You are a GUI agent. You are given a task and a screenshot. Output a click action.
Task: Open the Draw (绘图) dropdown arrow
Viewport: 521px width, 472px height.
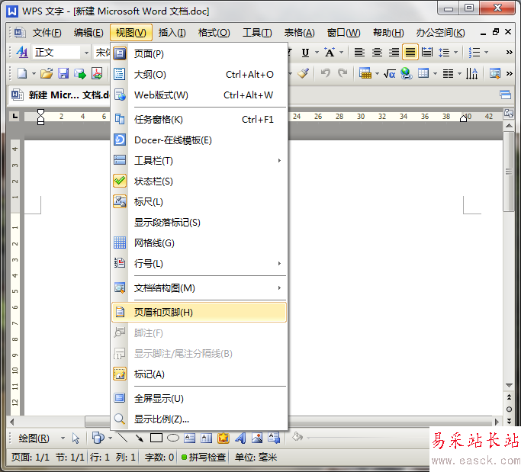click(x=63, y=438)
